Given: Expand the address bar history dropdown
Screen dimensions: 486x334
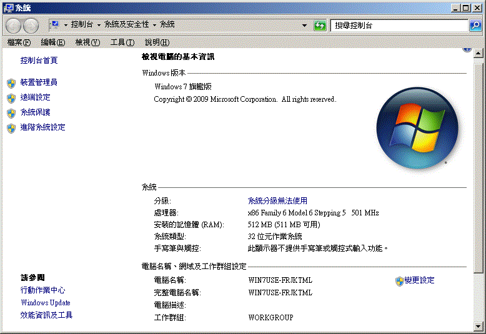Looking at the screenshot, I should coord(305,26).
